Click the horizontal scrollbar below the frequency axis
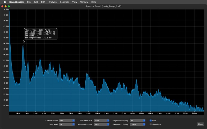 [x=106, y=116]
